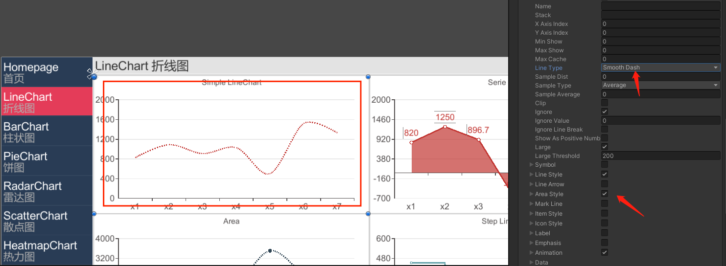Expand the Data foldout arrow
Image resolution: width=726 pixels, height=266 pixels.
[532, 263]
